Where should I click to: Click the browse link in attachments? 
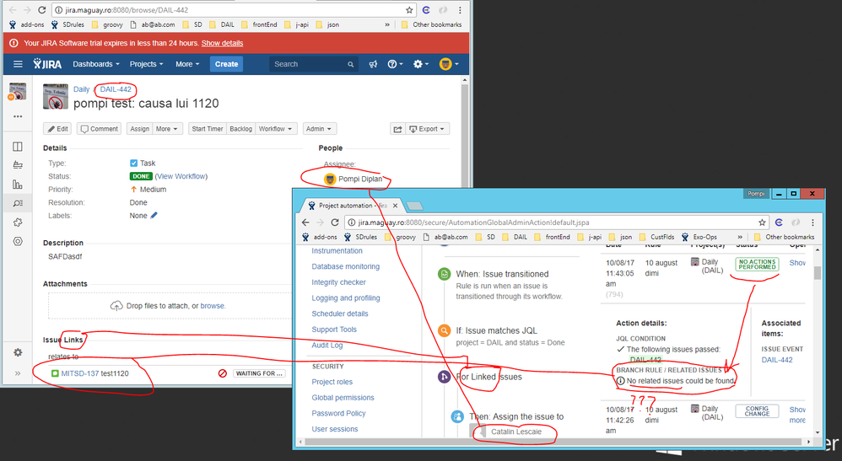(x=213, y=306)
